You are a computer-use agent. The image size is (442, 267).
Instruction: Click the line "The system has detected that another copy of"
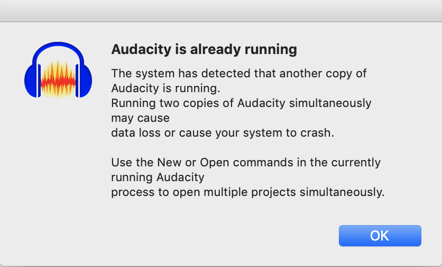coord(239,74)
